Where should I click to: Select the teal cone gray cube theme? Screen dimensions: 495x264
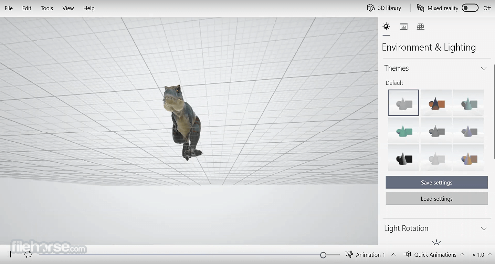(468, 103)
